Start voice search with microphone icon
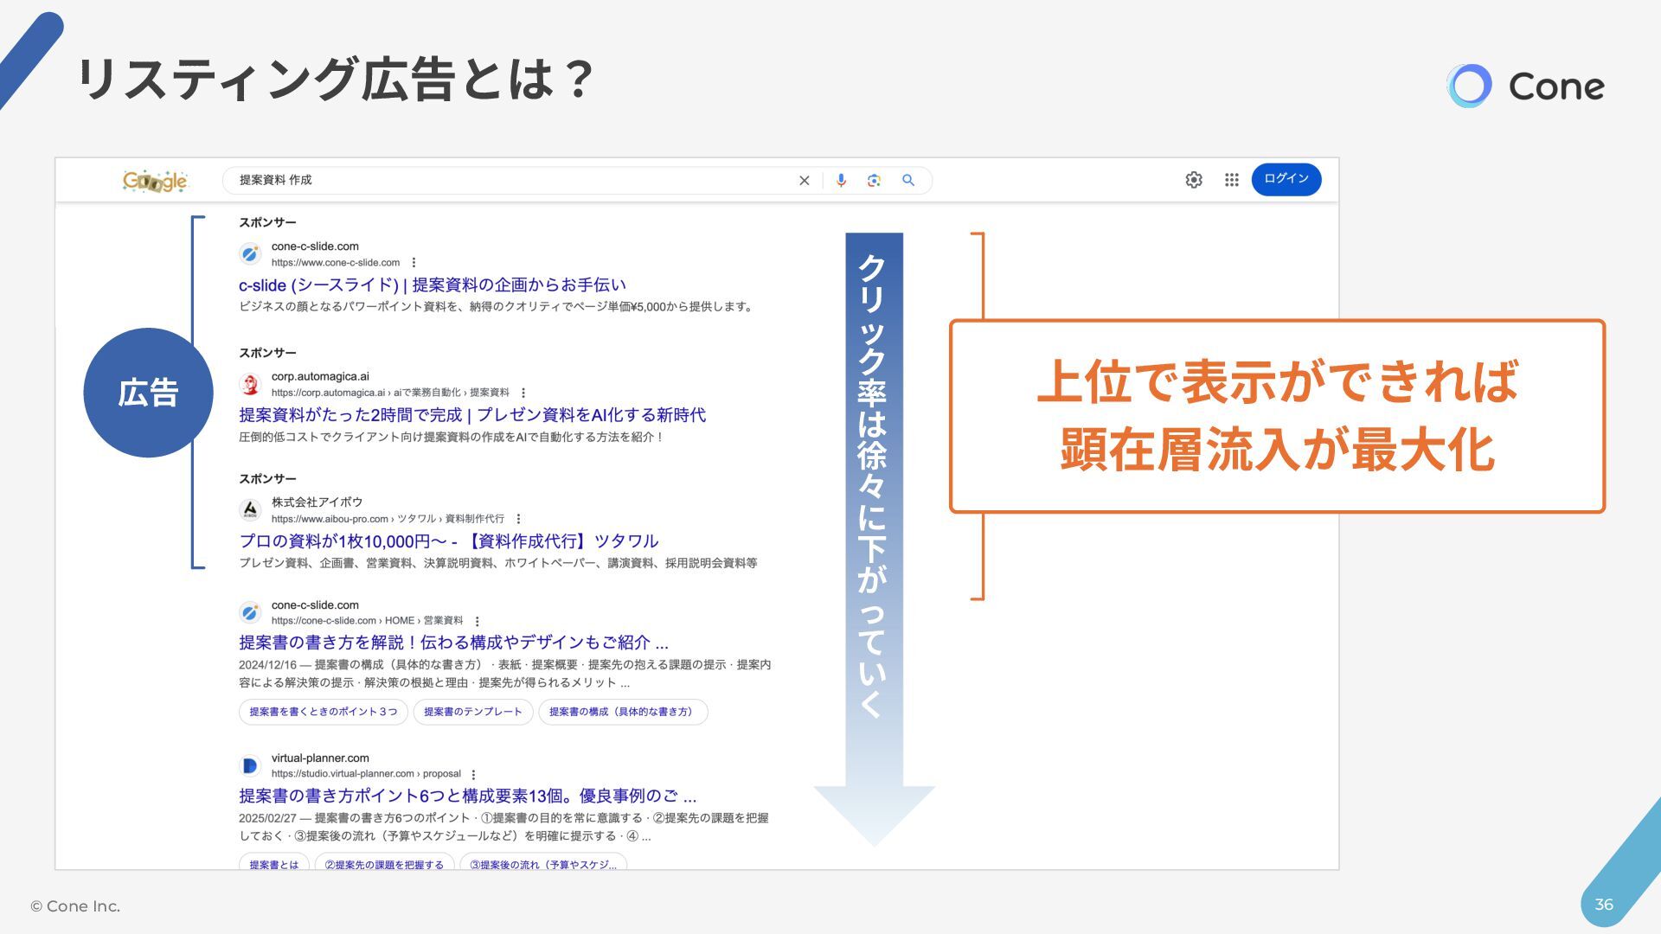Viewport: 1661px width, 934px height. (x=841, y=181)
